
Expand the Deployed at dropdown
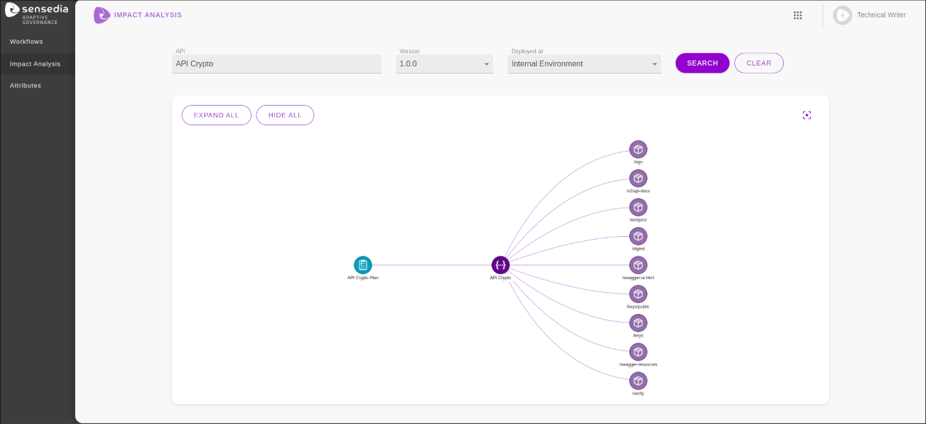coord(583,64)
